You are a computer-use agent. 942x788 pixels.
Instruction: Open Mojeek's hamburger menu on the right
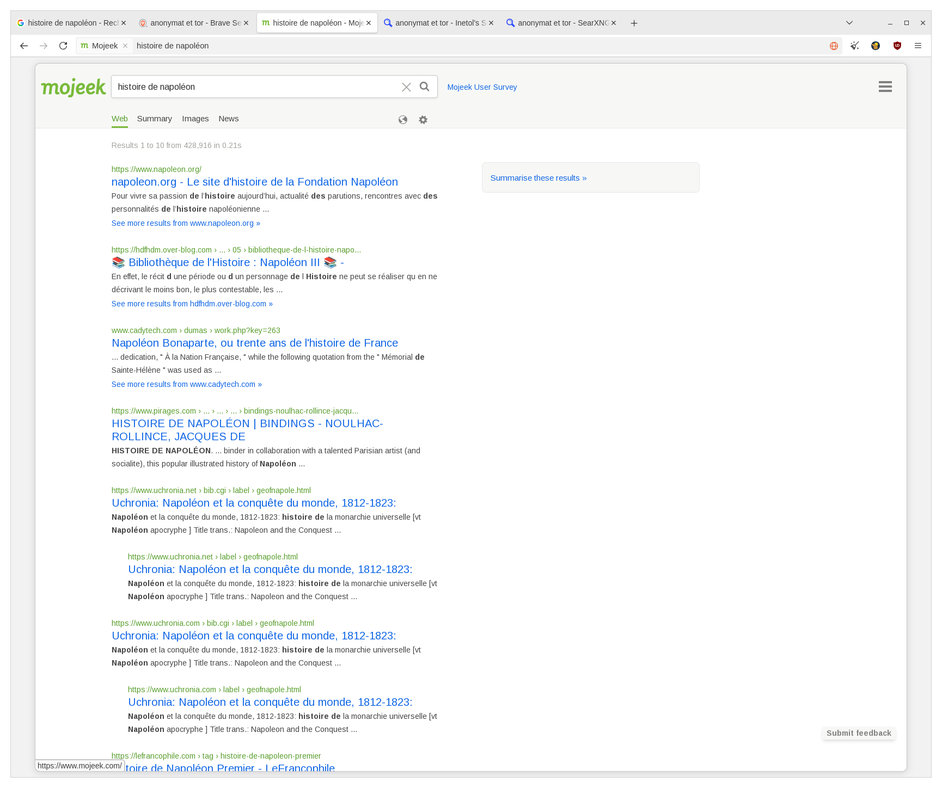point(885,87)
